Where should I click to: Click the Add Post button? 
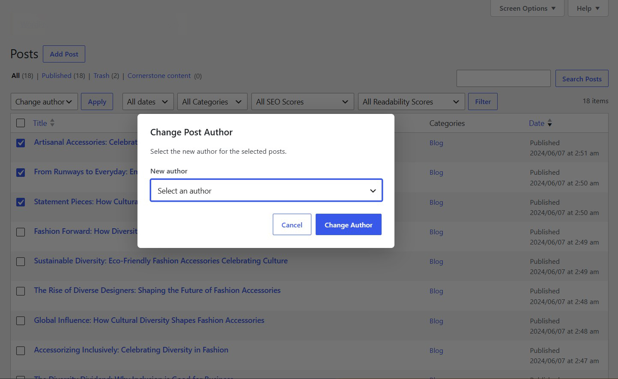64,54
